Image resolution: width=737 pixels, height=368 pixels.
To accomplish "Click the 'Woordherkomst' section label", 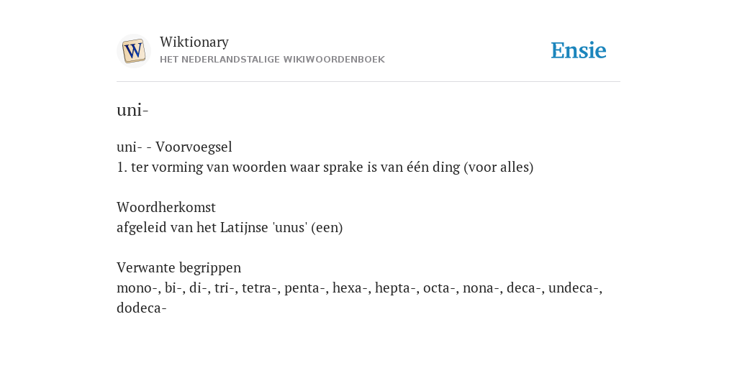I will point(166,207).
